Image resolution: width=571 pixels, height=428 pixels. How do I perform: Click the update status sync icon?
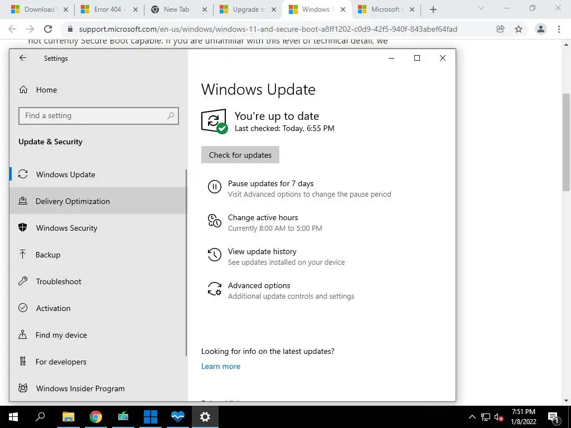(x=215, y=121)
